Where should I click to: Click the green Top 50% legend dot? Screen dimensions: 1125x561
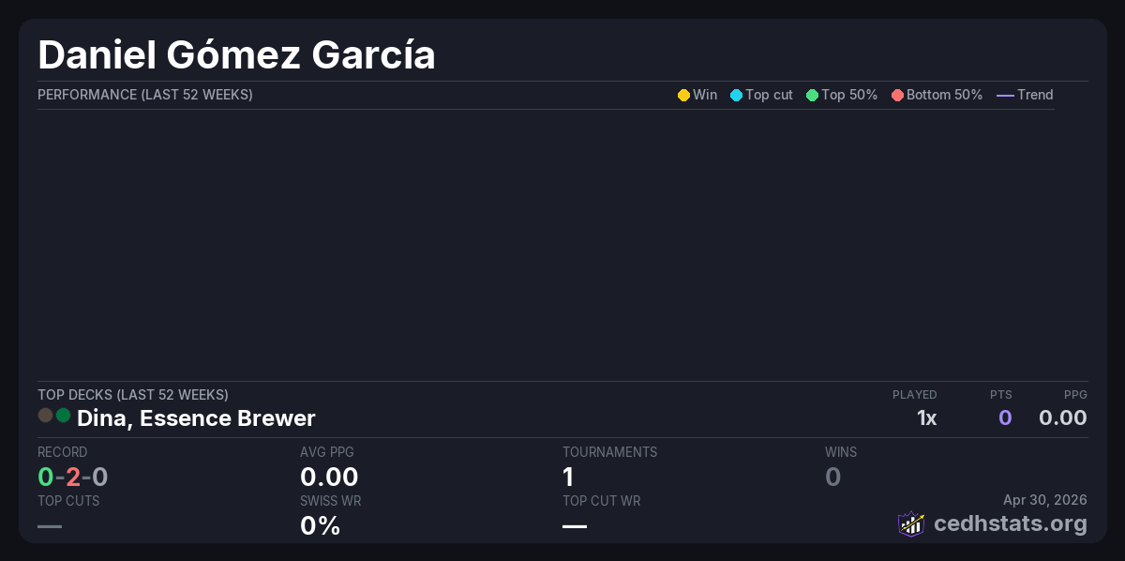[x=812, y=95]
